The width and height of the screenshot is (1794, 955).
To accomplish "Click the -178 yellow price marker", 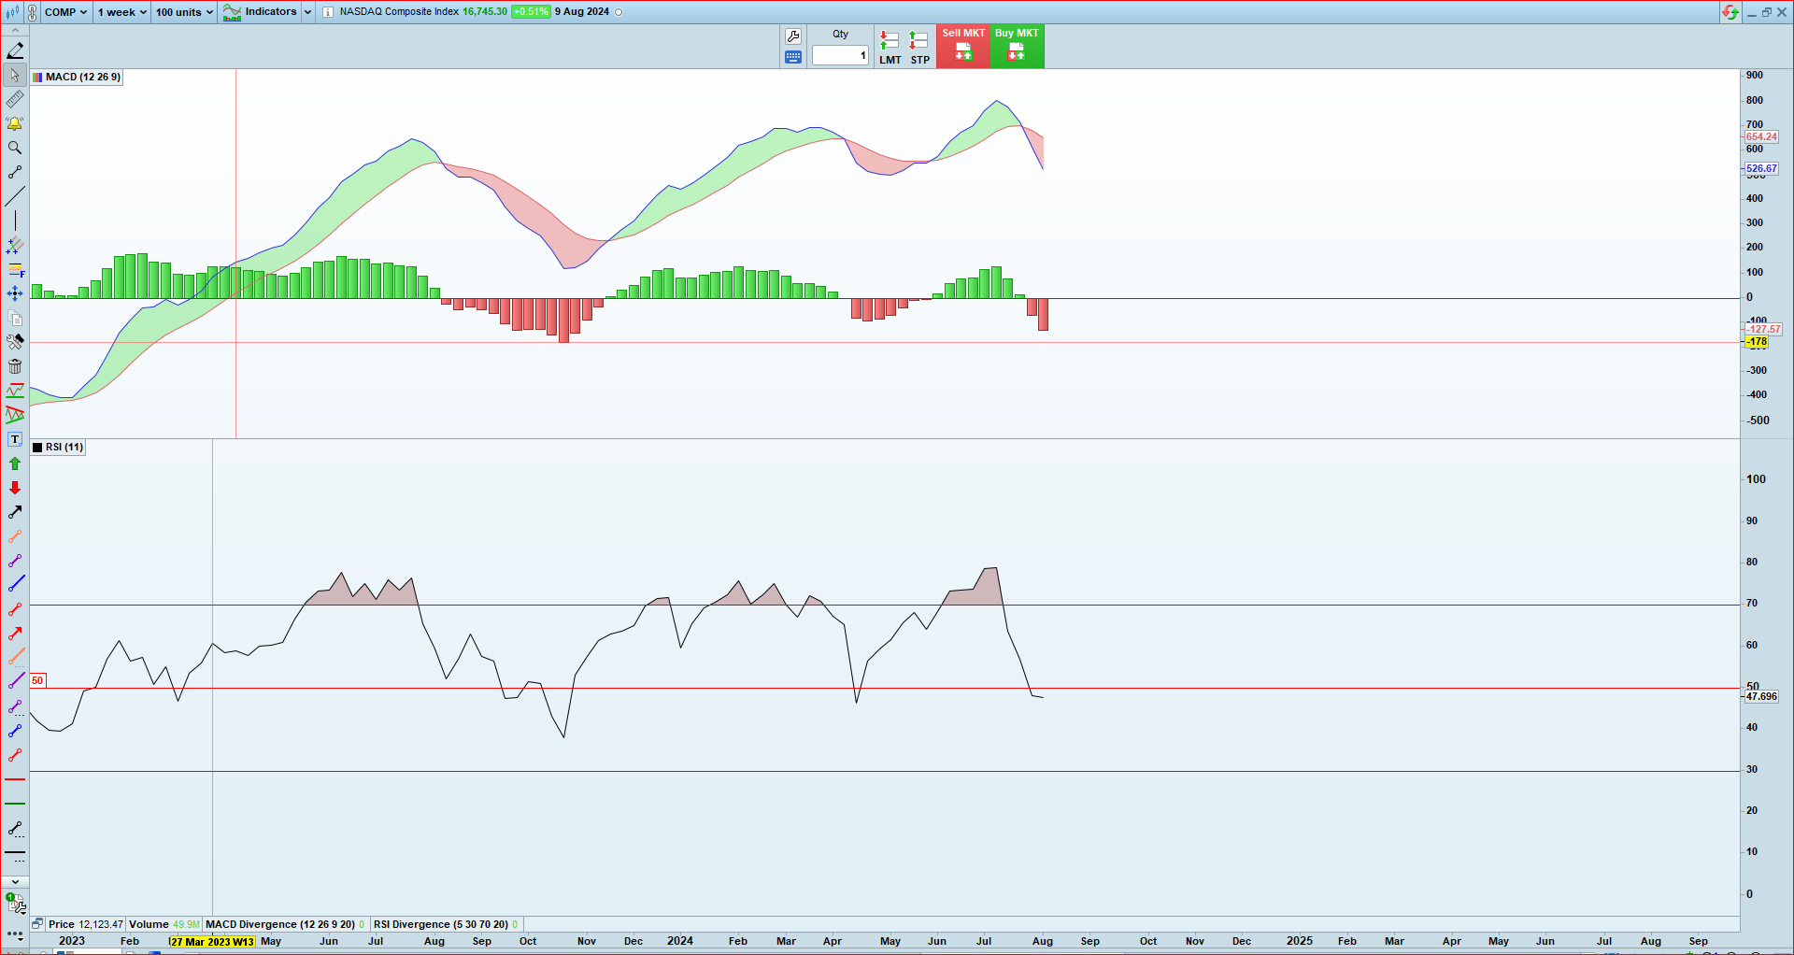I will click(1758, 342).
